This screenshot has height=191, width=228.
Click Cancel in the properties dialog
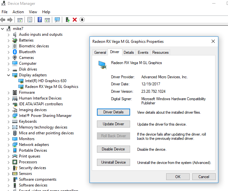point(204,177)
